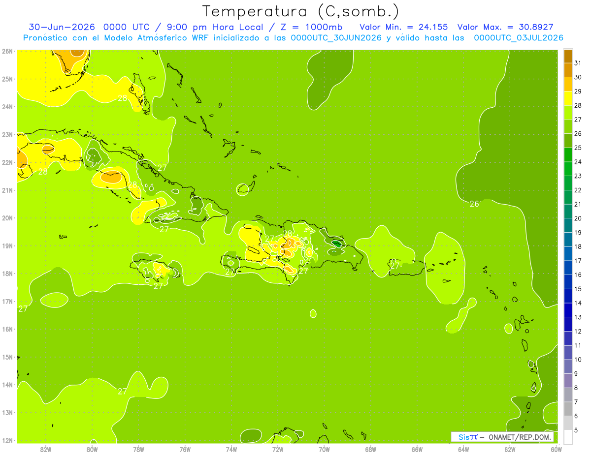Click the dark green cold spot in eastern Hispaniola
This screenshot has height=456, width=591.
337,243
